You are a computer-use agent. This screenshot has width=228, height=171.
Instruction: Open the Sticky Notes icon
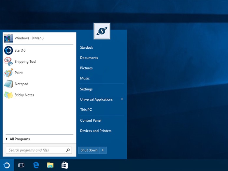pos(8,95)
